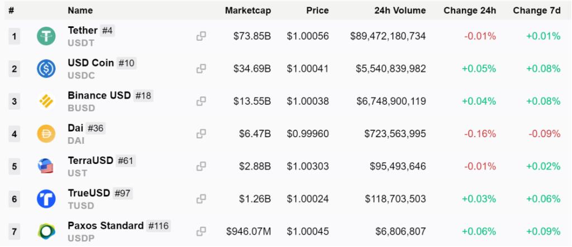Open the Binance USD name link
The height and width of the screenshot is (247, 572).
99,95
